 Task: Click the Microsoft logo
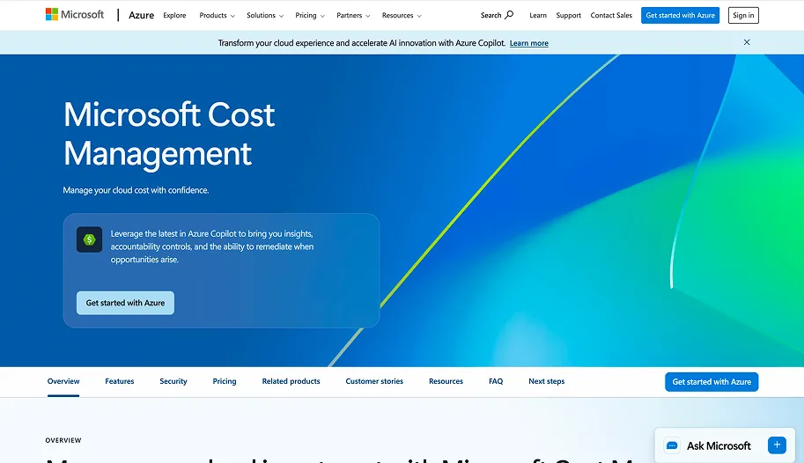point(75,14)
